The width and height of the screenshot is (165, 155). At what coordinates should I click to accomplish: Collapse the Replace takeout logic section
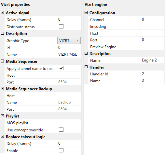click(3, 137)
